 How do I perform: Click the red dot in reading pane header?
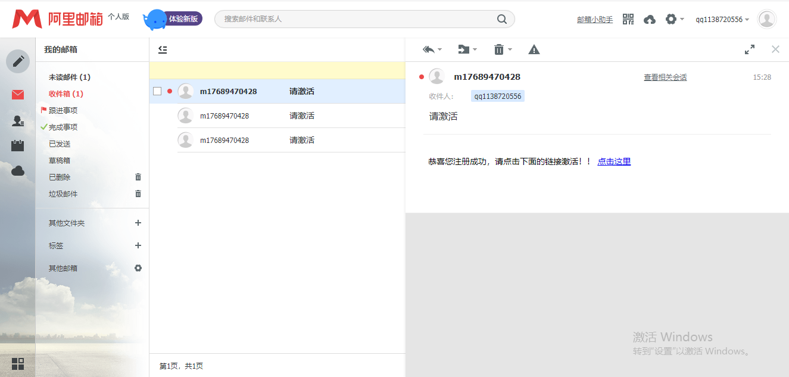[x=422, y=77]
